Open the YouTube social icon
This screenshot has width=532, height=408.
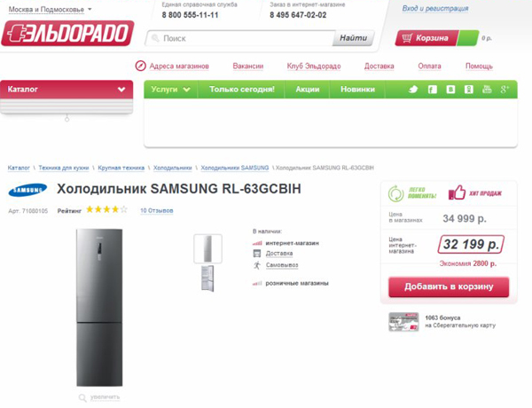(487, 90)
